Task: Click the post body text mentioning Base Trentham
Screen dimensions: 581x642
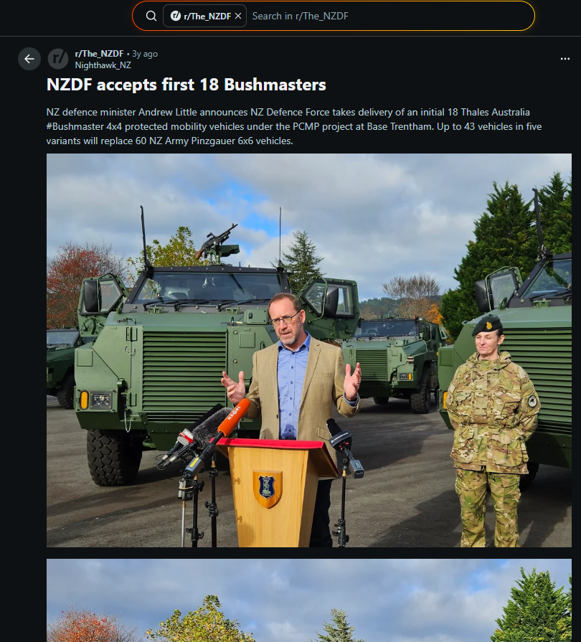Action: 293,126
